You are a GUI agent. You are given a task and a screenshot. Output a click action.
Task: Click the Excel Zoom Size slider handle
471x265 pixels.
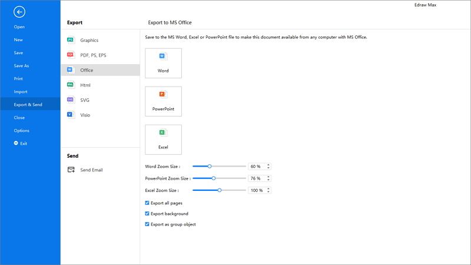(220, 190)
